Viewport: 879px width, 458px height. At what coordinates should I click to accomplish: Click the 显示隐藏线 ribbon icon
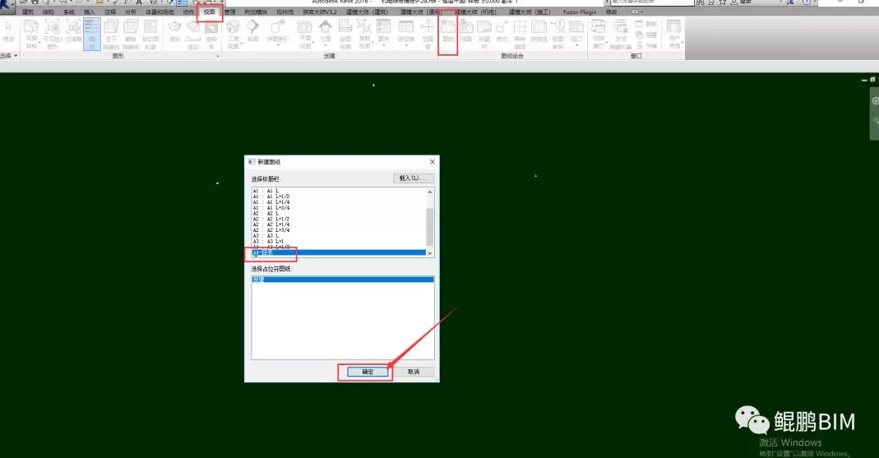(111, 34)
